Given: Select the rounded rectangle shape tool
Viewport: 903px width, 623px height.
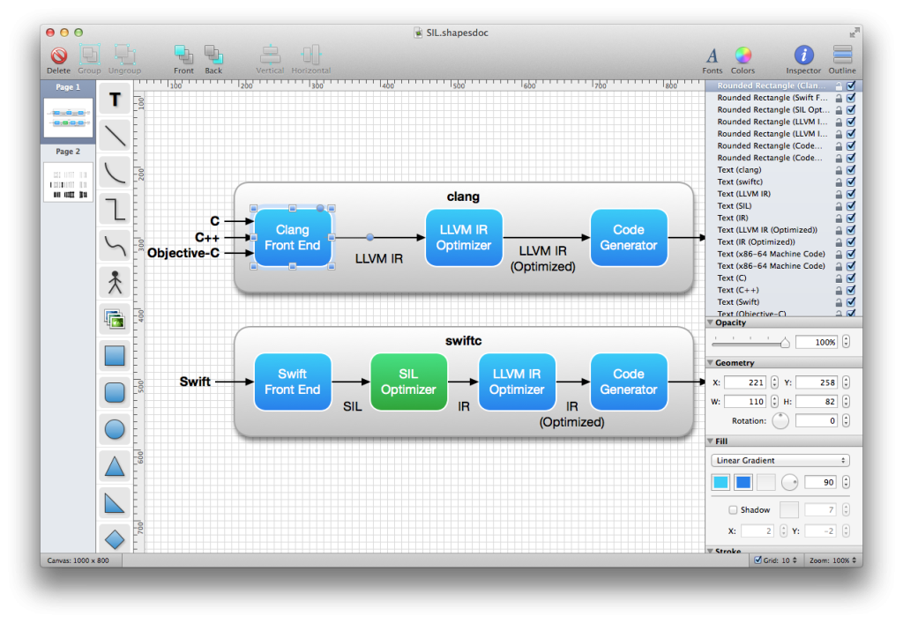Looking at the screenshot, I should [114, 392].
